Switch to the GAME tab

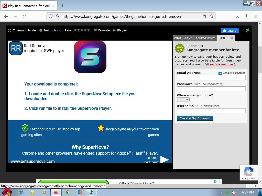click(x=188, y=38)
